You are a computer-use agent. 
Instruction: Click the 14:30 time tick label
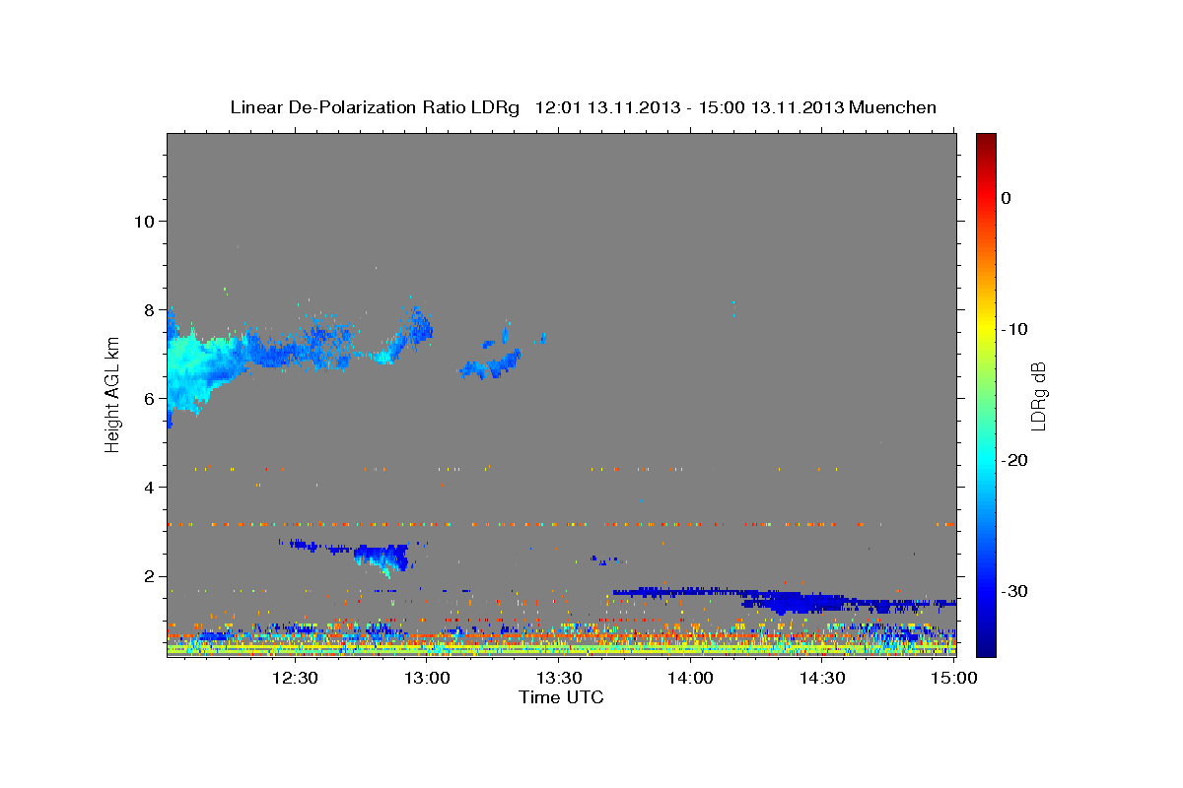point(823,678)
